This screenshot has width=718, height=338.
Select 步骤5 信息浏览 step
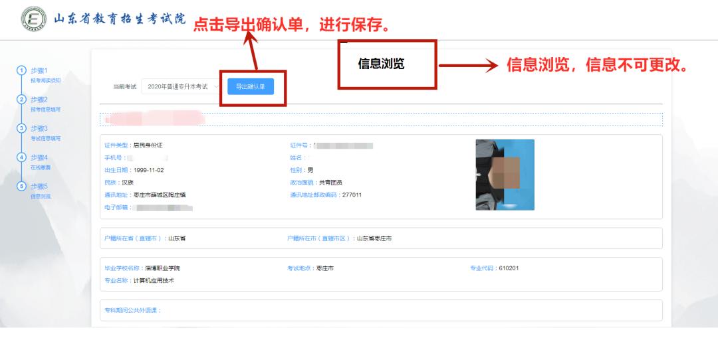click(x=41, y=191)
